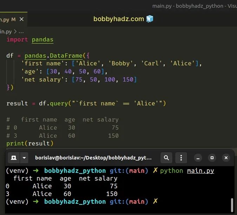
Task: Select the main.py editor tab
Action: click(x=13, y=19)
